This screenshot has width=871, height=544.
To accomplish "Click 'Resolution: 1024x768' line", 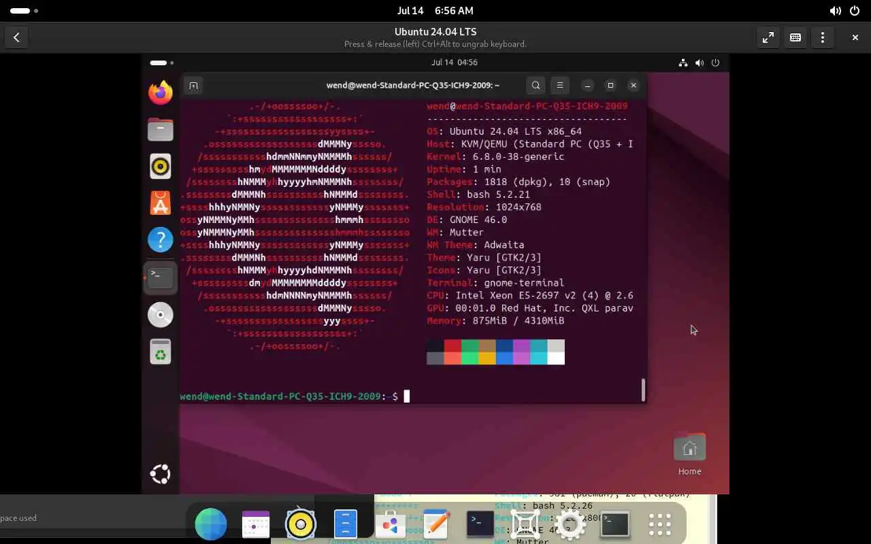I will (484, 207).
